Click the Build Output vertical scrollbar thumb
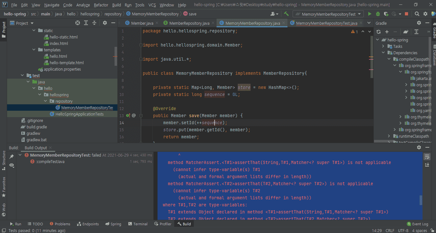 pyautogui.click(x=421, y=200)
